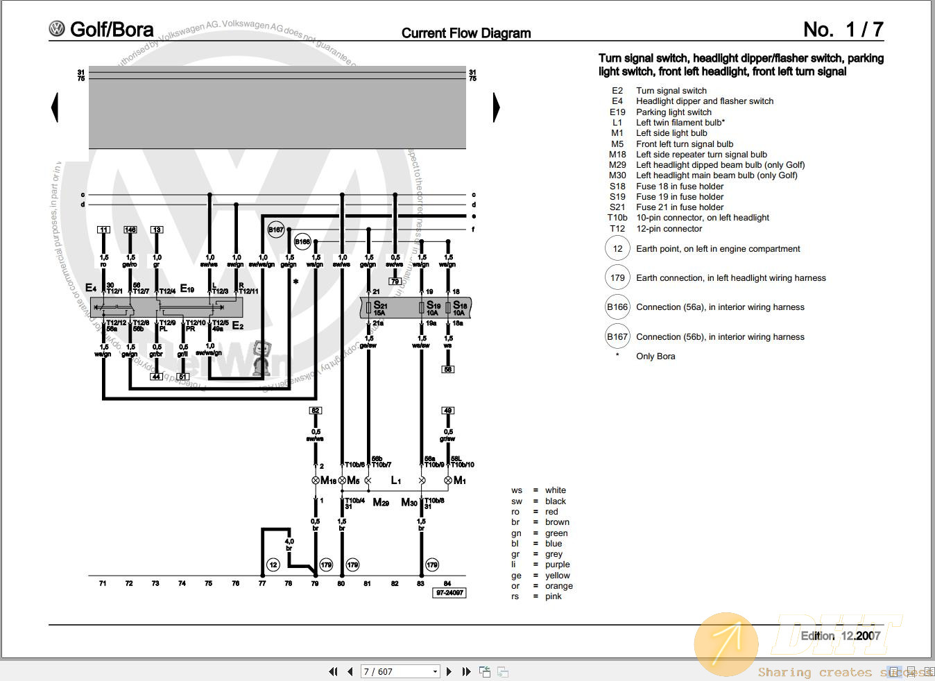
Task: Click legend entry 'Connection (56a), in interior wiring harness'
Action: coord(720,307)
